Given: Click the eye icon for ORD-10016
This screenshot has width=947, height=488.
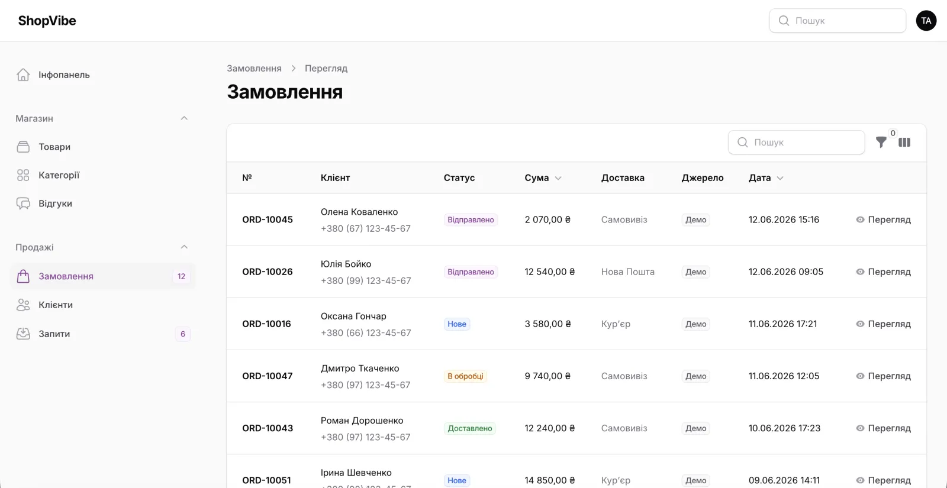Looking at the screenshot, I should 860,324.
